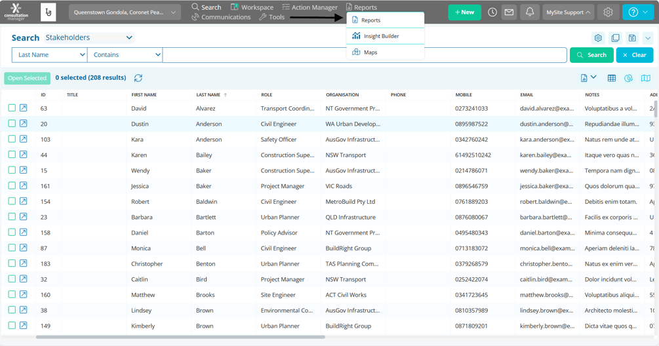This screenshot has width=659, height=346.
Task: Click the copy search icon
Action: pyautogui.click(x=615, y=38)
